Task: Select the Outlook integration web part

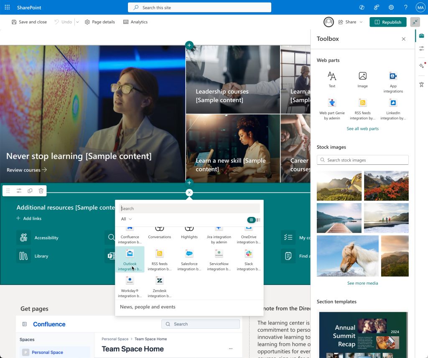Action: pyautogui.click(x=130, y=260)
